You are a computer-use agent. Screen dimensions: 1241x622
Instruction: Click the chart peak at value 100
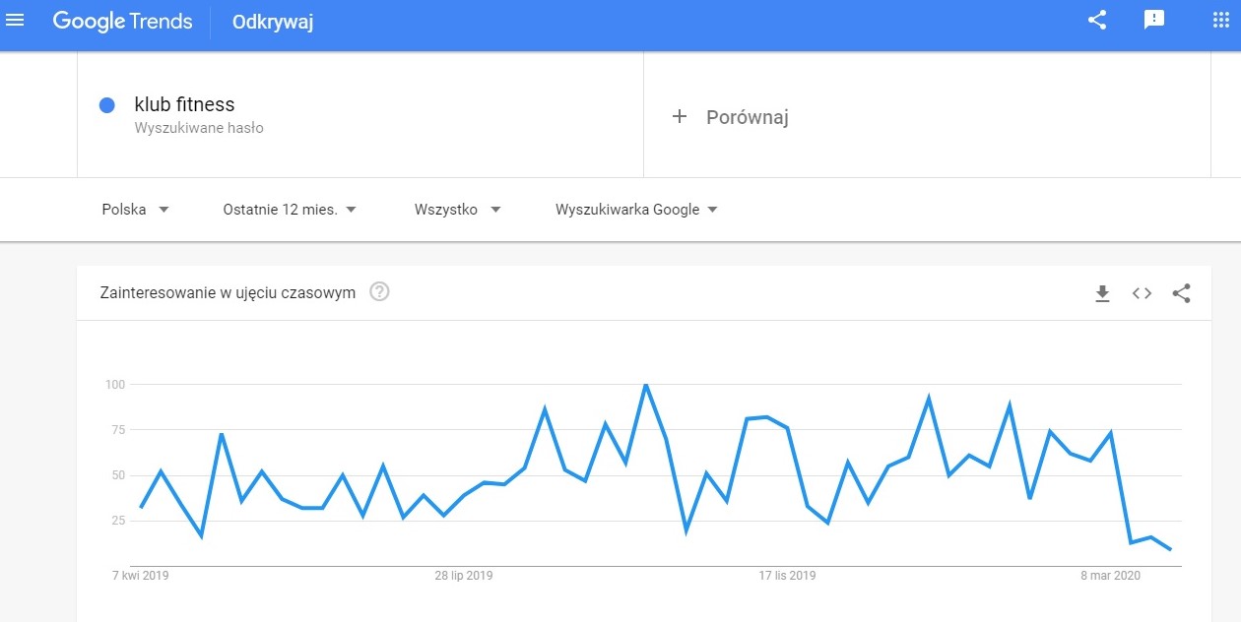click(x=645, y=385)
